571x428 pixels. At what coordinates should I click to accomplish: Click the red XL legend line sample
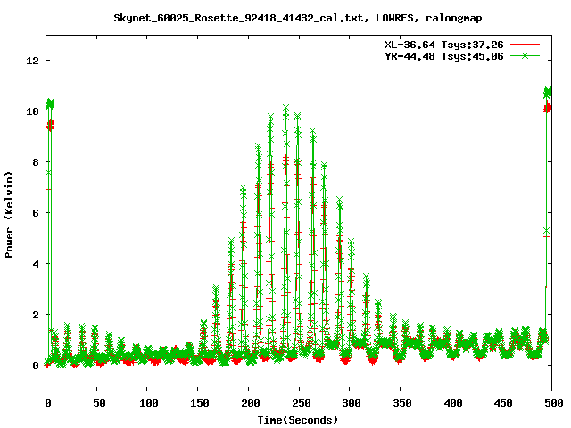(x=525, y=45)
